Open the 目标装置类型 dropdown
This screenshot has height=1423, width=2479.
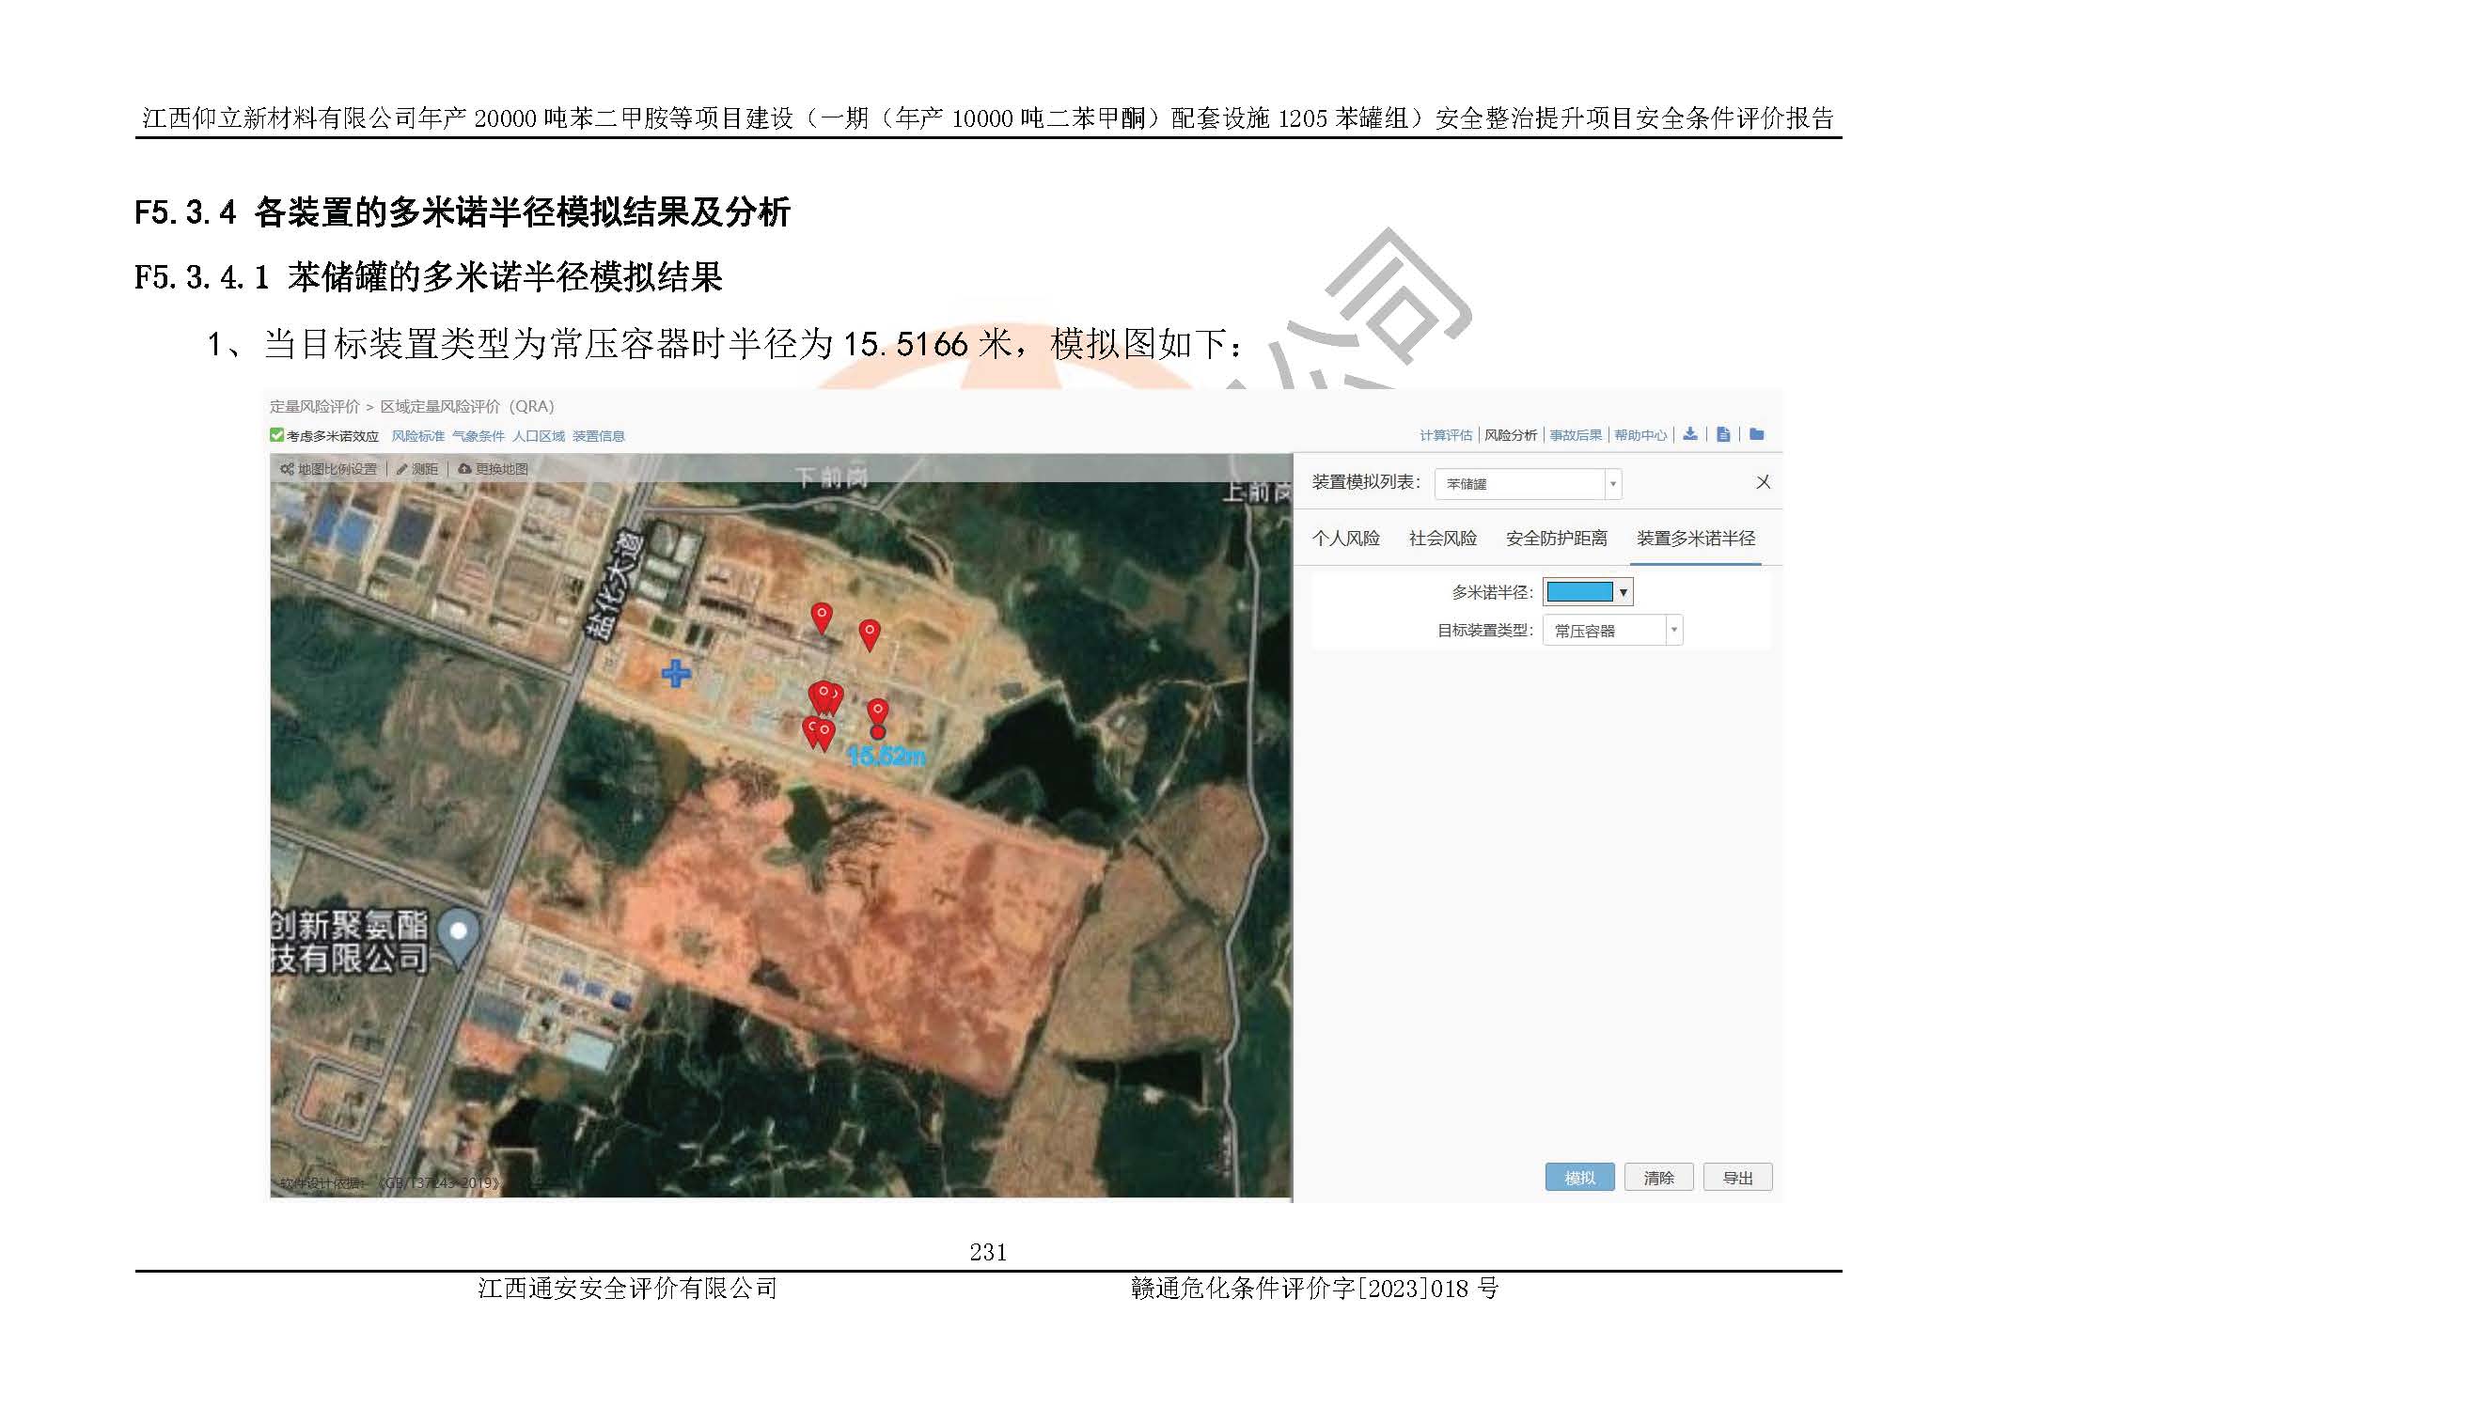[x=1672, y=631]
